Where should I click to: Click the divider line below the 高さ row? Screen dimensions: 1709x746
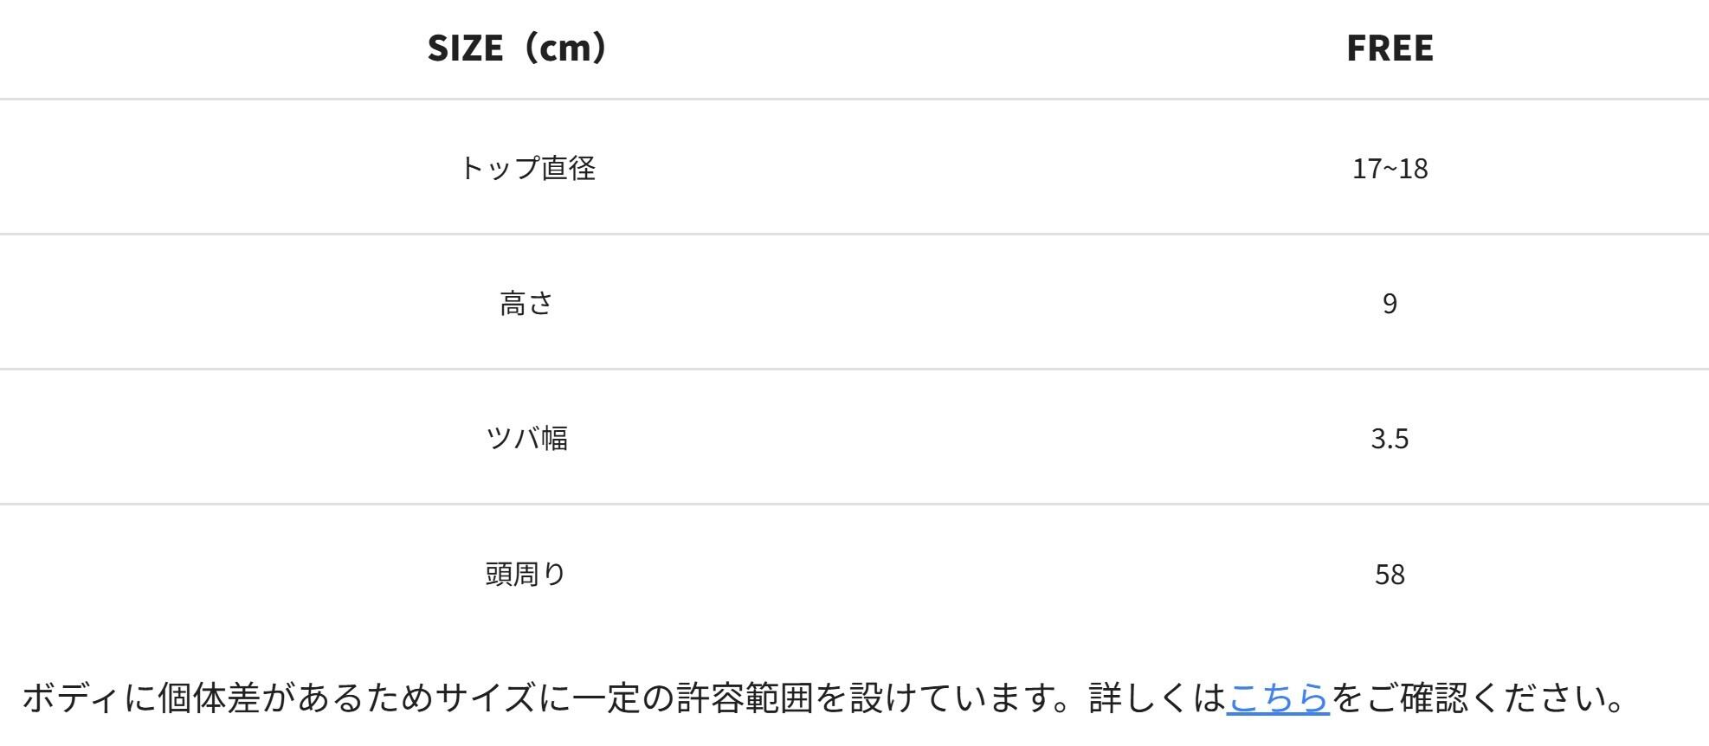pos(854,370)
